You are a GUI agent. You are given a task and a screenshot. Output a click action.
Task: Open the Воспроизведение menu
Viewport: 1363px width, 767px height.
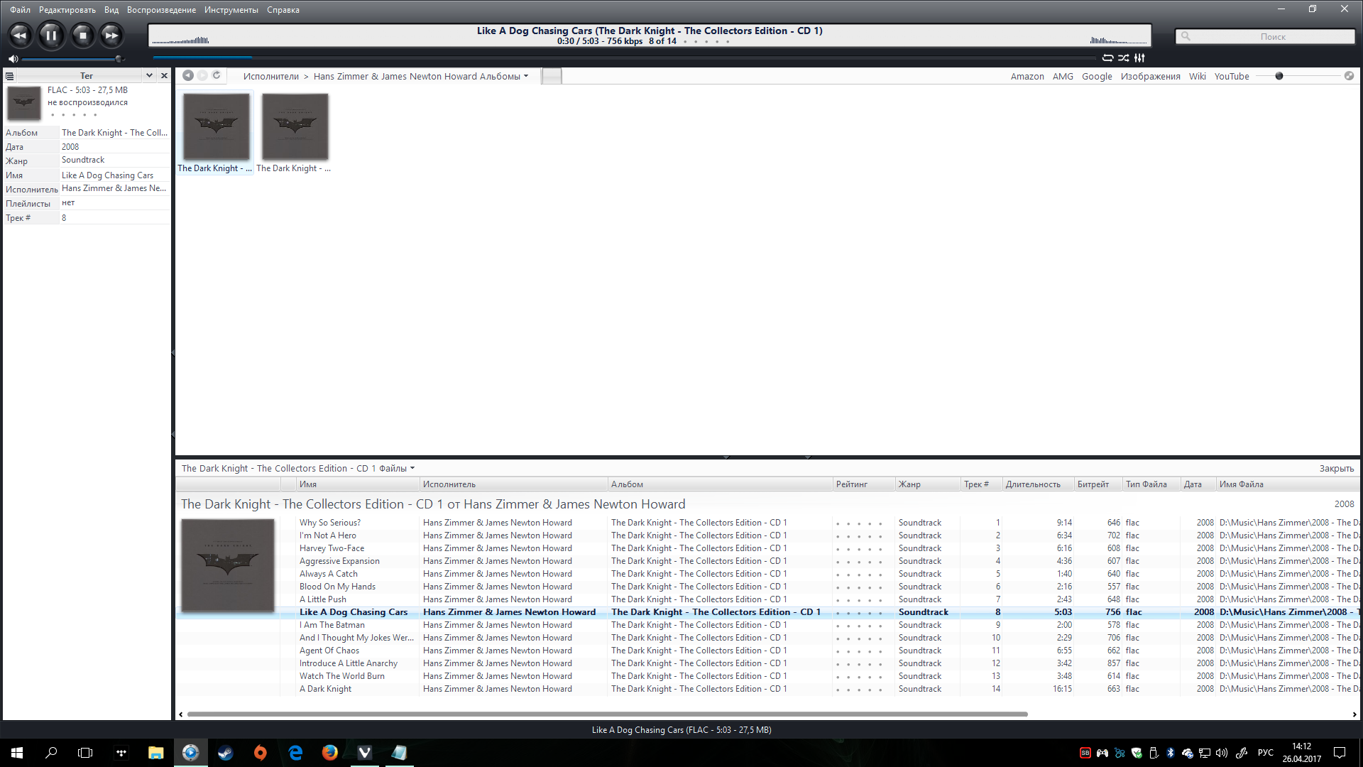tap(161, 10)
